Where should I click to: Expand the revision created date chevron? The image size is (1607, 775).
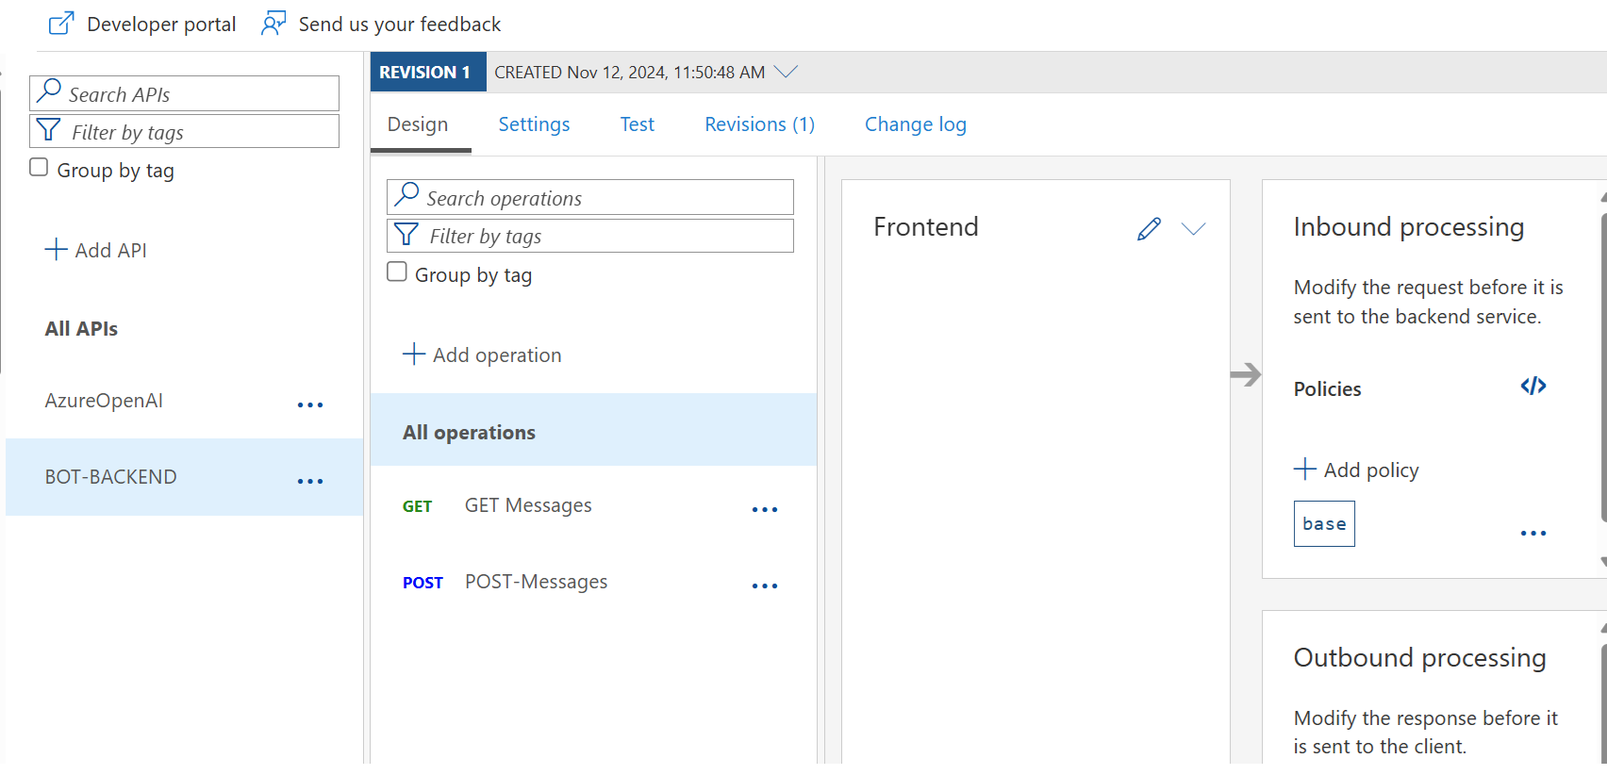(787, 71)
